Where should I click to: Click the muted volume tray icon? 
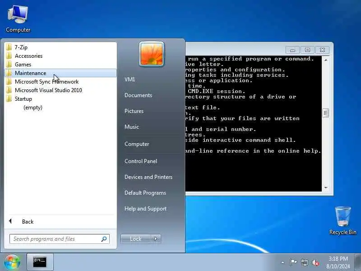pyautogui.click(x=315, y=262)
